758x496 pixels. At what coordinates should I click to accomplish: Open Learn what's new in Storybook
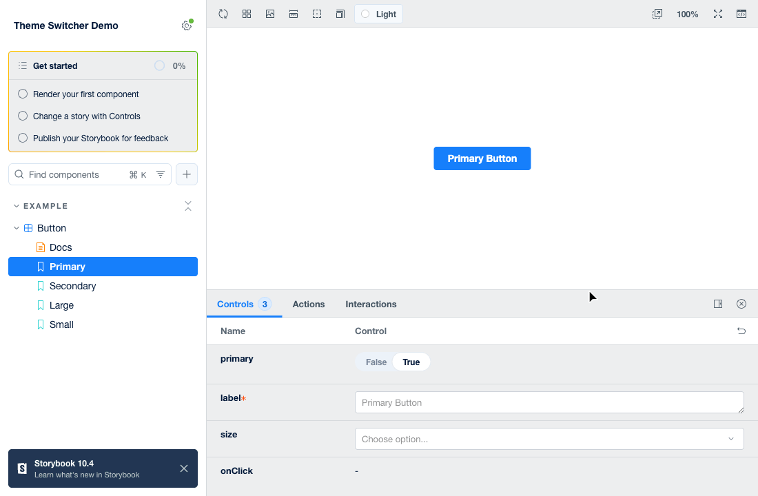click(87, 475)
